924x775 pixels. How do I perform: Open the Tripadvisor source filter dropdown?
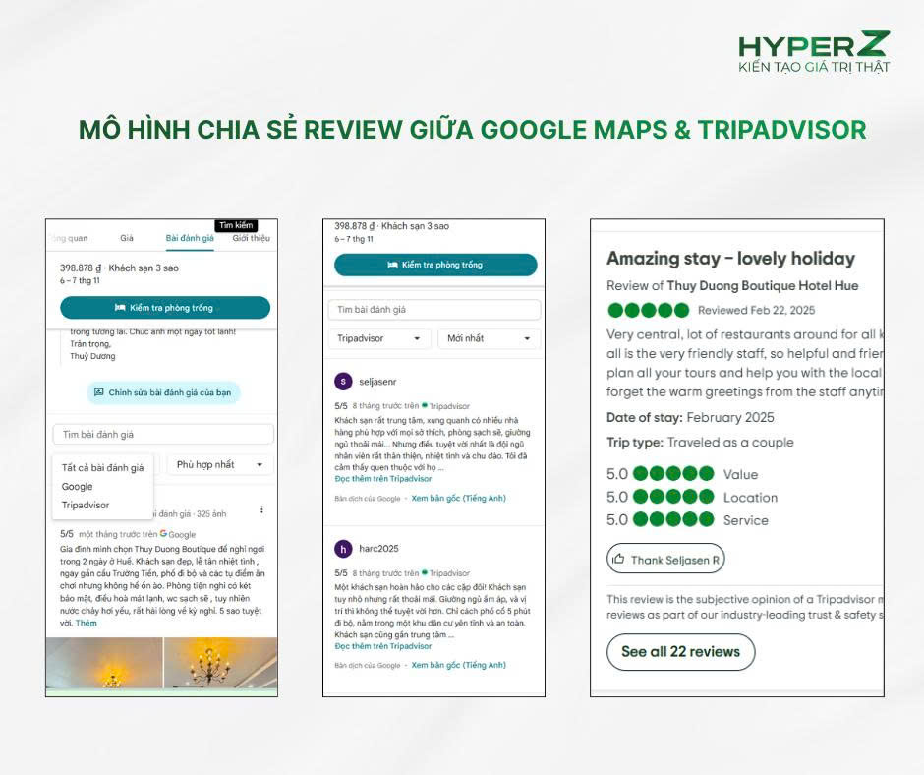tap(379, 338)
